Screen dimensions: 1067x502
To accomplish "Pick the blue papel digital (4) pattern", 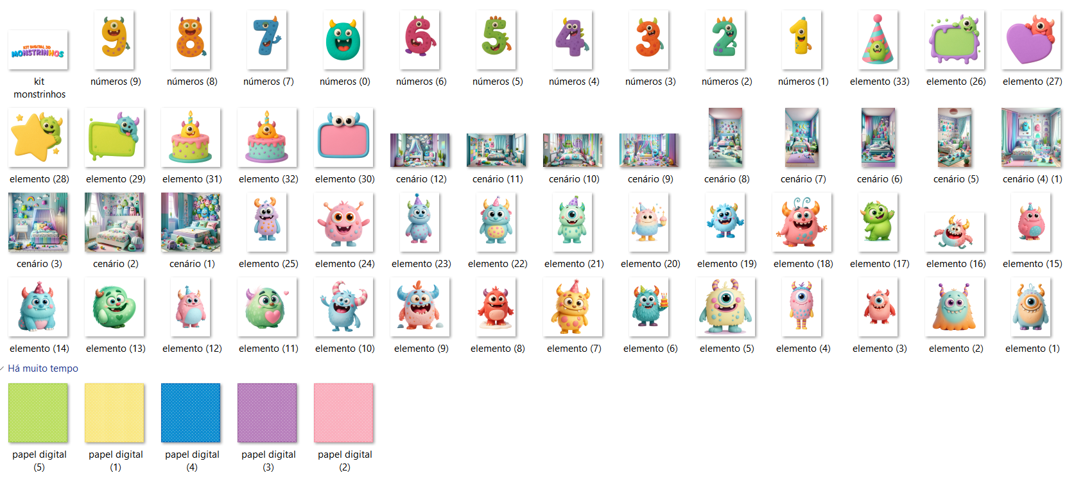I will 191,413.
